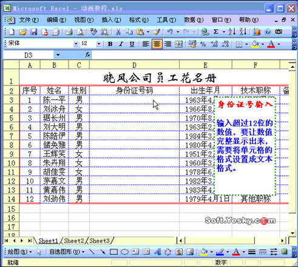Click Sort Descending icon
The width and height of the screenshot is (298, 267).
(243, 32)
